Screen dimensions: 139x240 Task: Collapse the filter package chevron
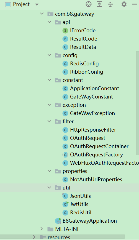click(x=50, y=121)
